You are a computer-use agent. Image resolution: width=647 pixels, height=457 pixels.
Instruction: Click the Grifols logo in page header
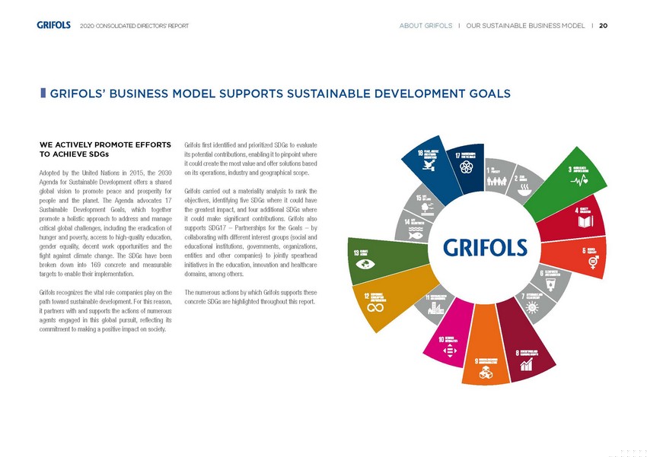[53, 25]
